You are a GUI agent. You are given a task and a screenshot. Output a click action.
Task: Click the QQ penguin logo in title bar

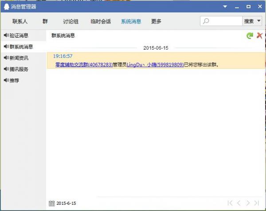pos(6,7)
